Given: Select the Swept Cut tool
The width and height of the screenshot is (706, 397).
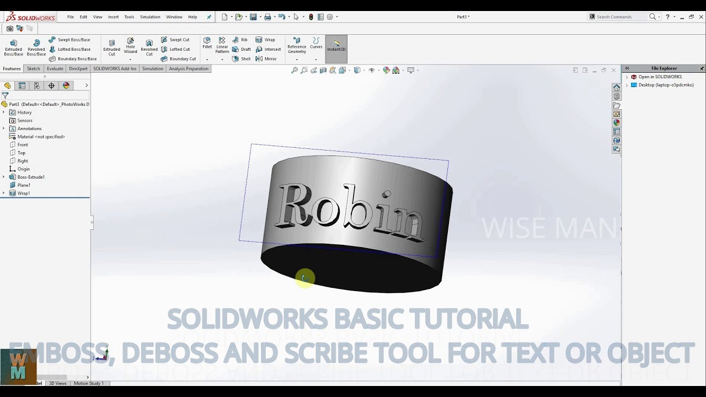Looking at the screenshot, I should (175, 40).
